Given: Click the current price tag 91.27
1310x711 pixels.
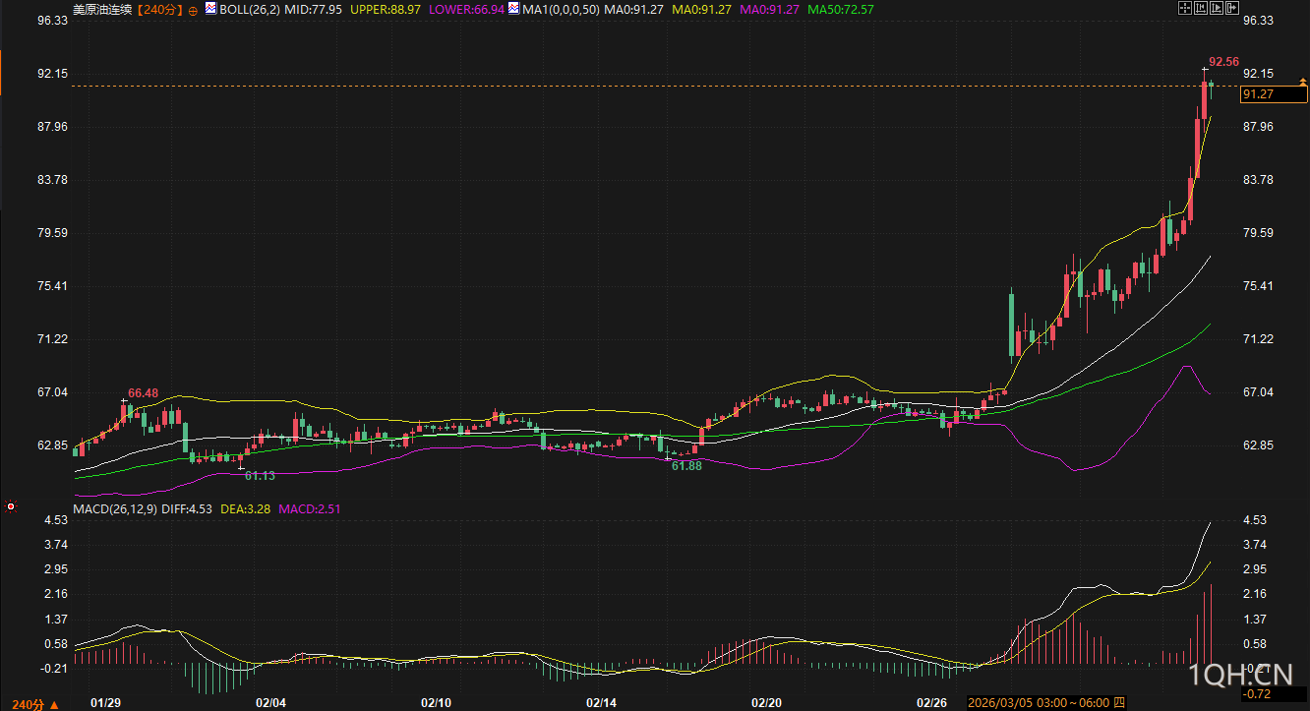Looking at the screenshot, I should 1259,94.
